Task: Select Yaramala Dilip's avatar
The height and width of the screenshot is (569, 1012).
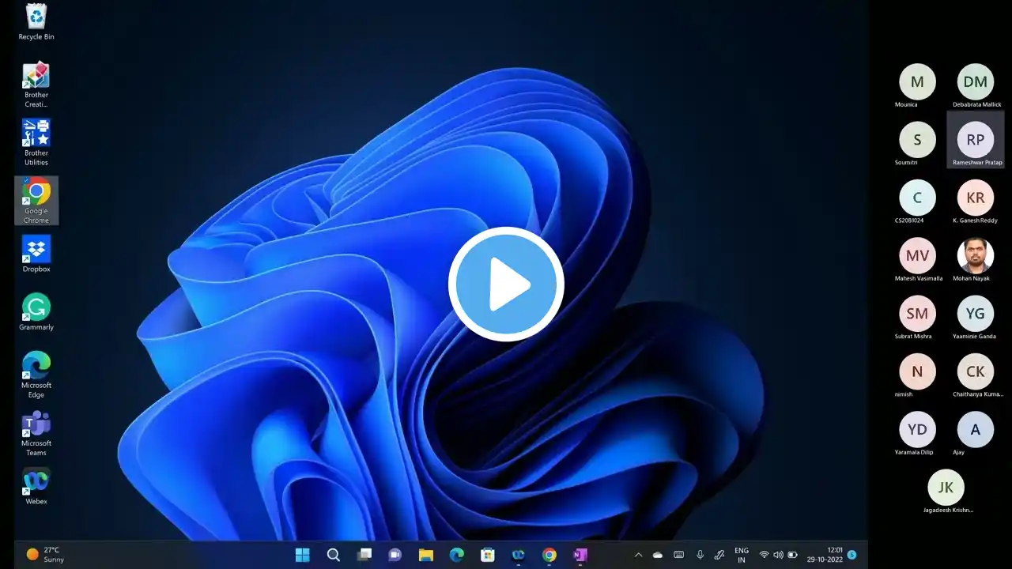Action: click(917, 429)
